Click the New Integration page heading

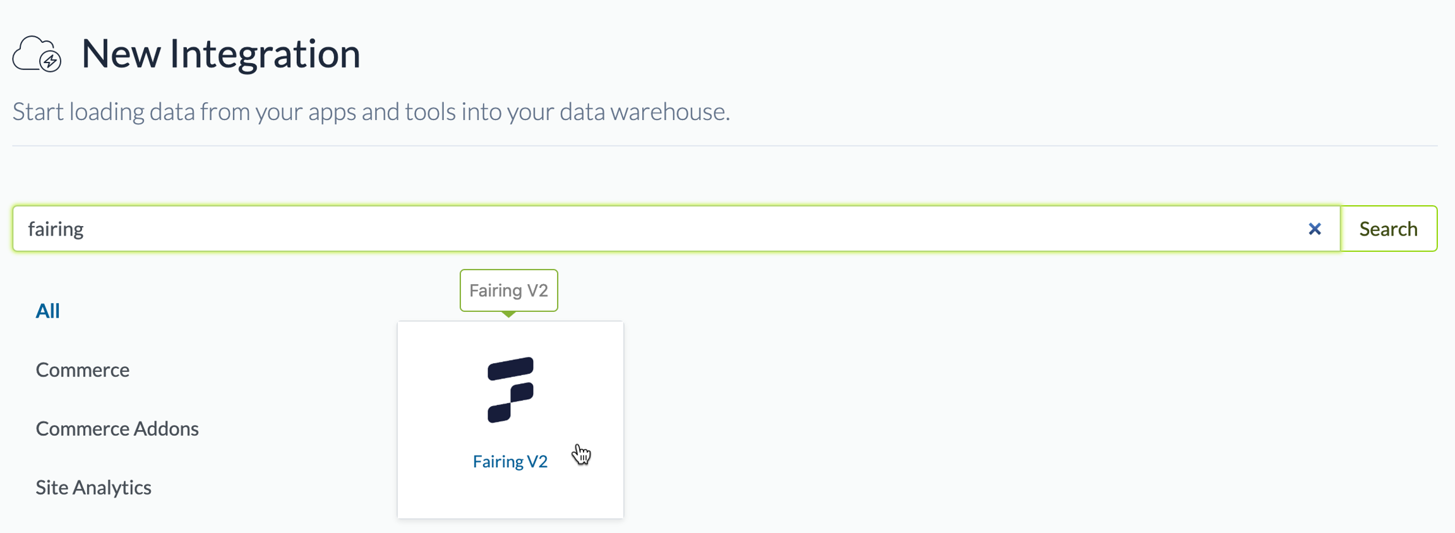220,53
